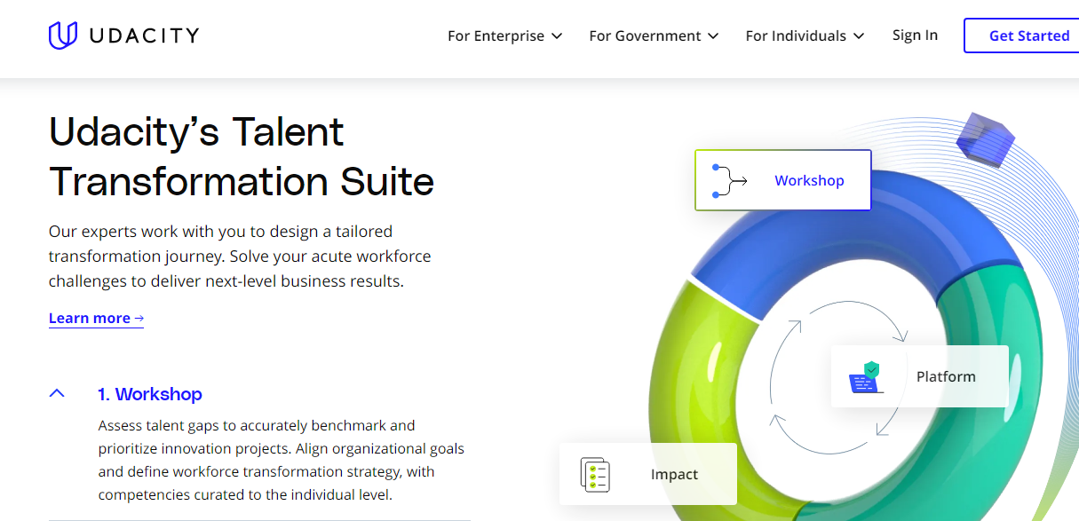Follow the Learn more link
This screenshot has height=521, width=1079.
(96, 319)
